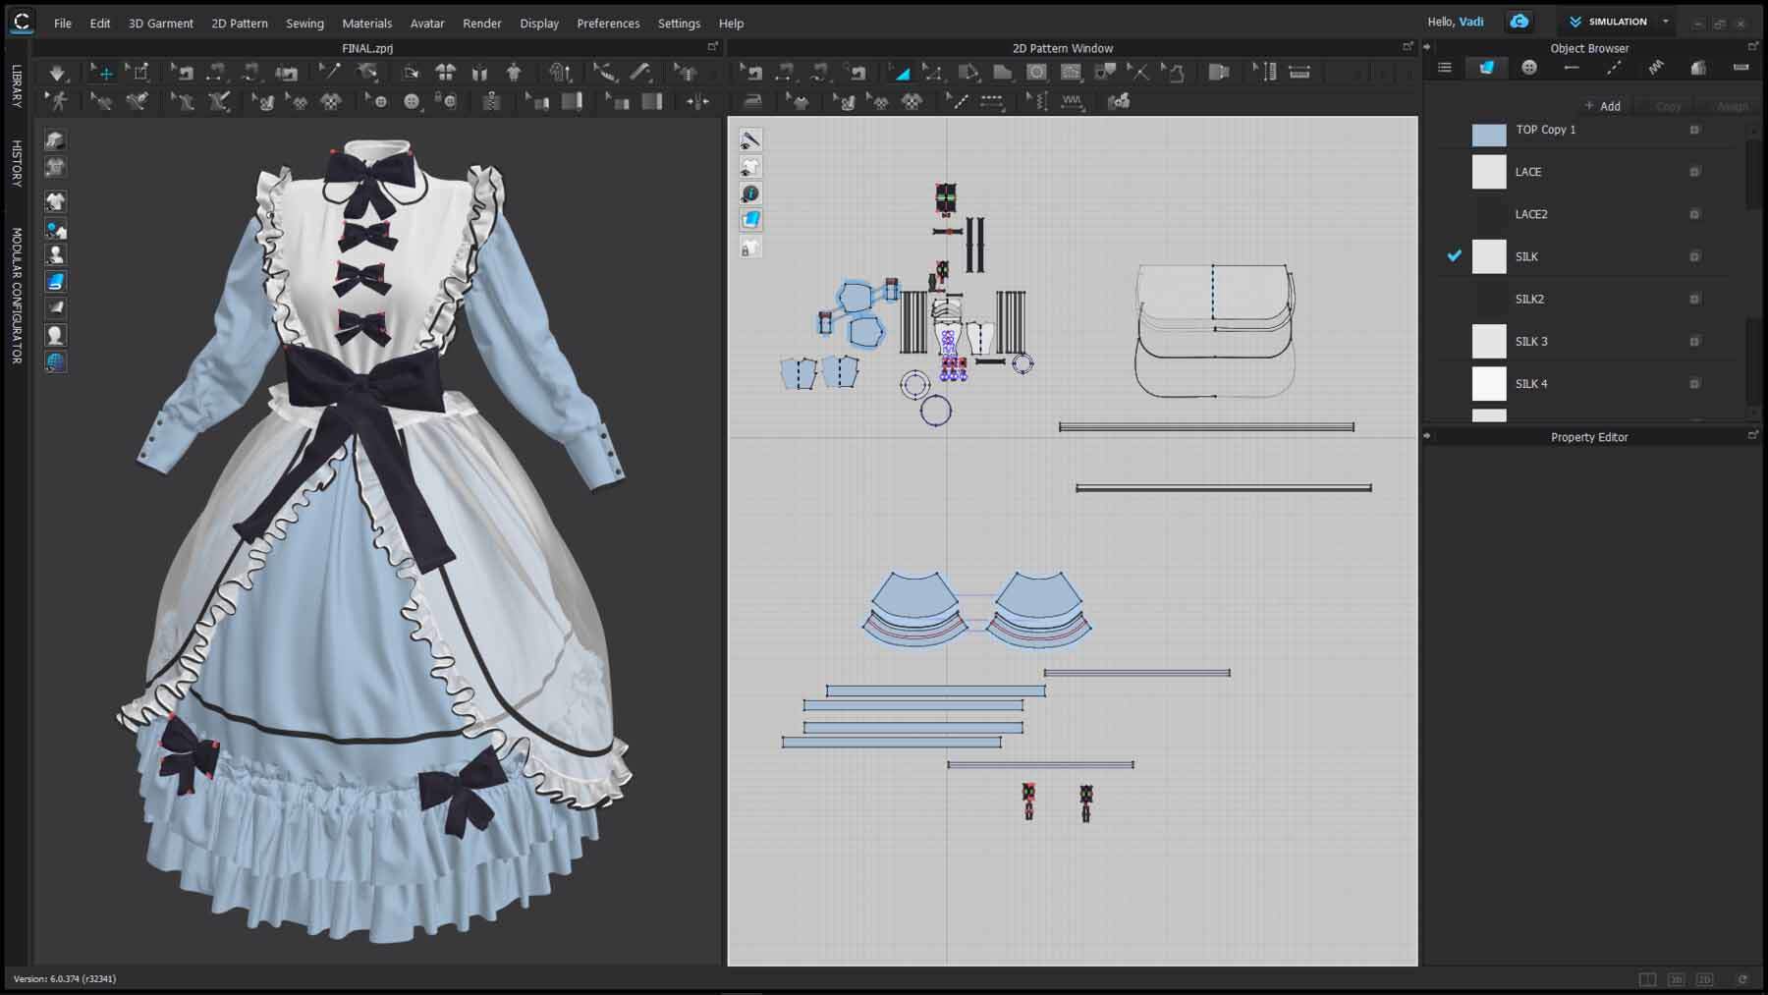The height and width of the screenshot is (995, 1768).
Task: Open the SIMULATION mode dropdown arrow
Action: pos(1666,22)
